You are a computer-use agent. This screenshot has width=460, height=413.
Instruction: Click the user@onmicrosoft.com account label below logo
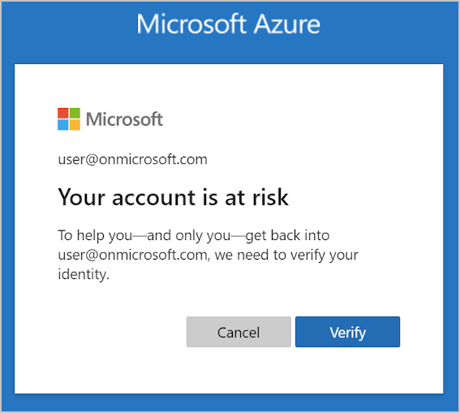pyautogui.click(x=132, y=160)
